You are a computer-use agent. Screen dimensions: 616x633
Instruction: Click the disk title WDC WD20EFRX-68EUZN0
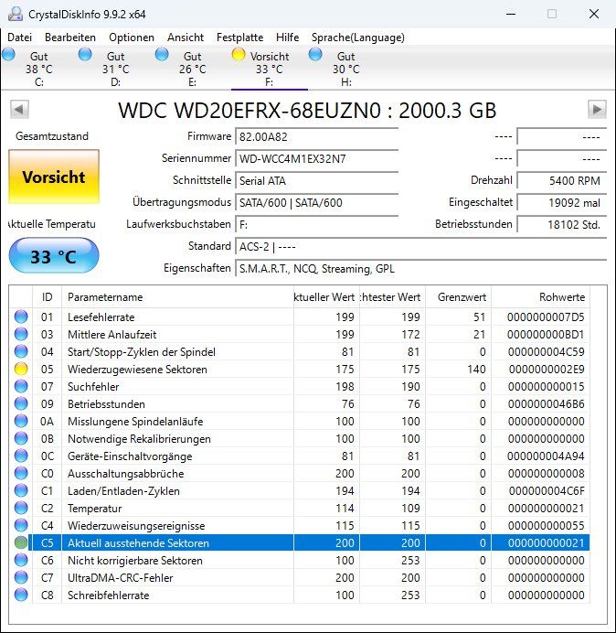tap(307, 110)
